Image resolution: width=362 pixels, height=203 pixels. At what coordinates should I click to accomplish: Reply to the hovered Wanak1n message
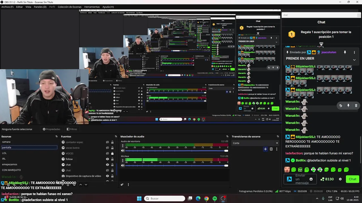[341, 105]
